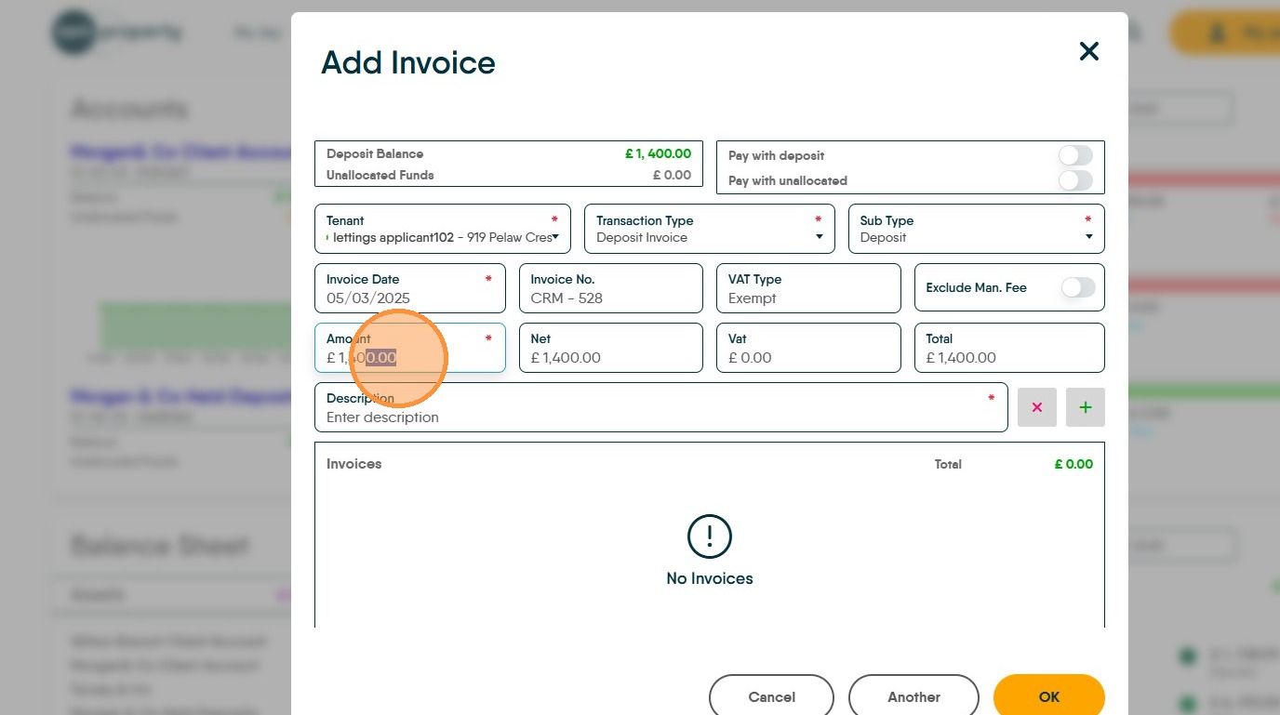The image size is (1280, 715).
Task: Click the Description input field
Action: (x=661, y=407)
